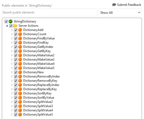Click the orange DictionaryReplaceByKey action icon

(20, 89)
